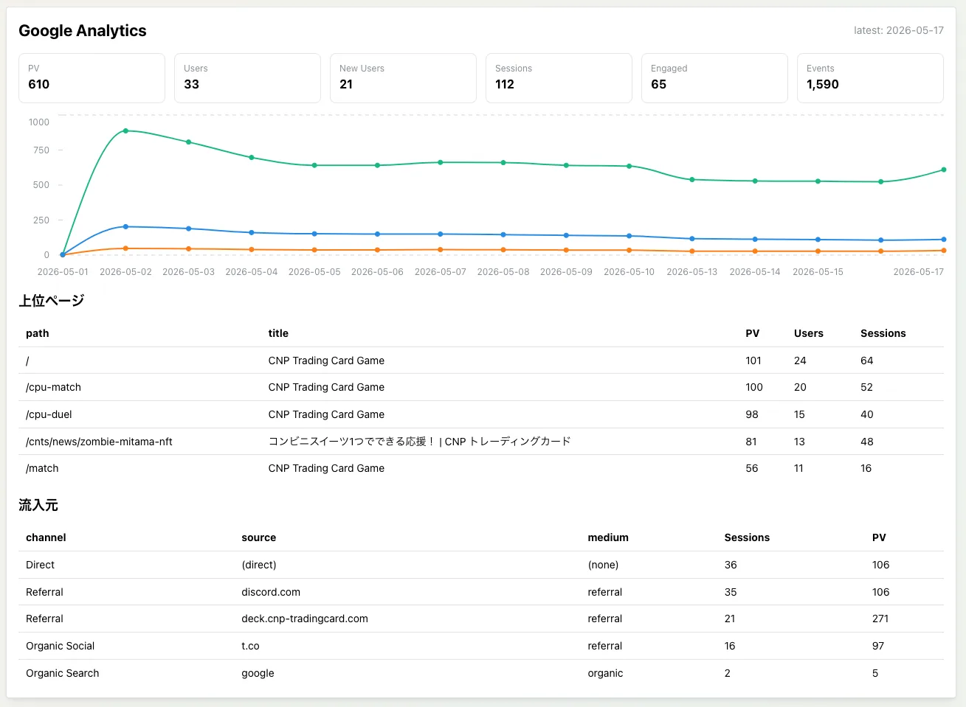Click the Organic Social channel cell
The height and width of the screenshot is (707, 966).
(60, 646)
